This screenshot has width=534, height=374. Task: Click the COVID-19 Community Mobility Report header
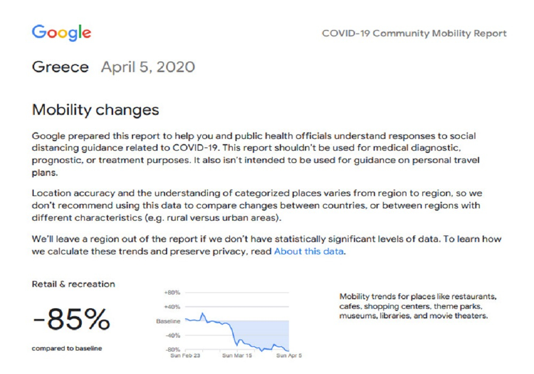(x=414, y=33)
